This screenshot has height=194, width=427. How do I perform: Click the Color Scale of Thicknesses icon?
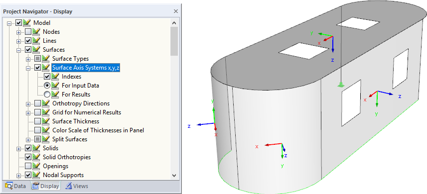[x=46, y=130]
